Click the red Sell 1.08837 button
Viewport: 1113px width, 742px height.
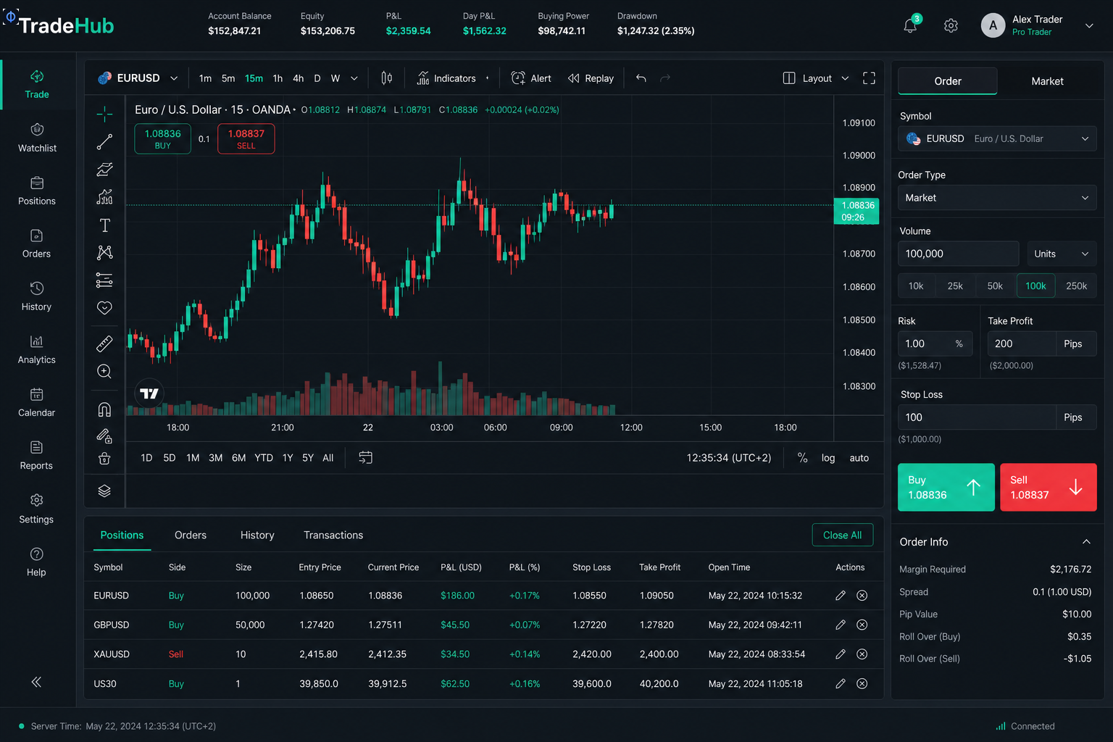click(x=1048, y=487)
